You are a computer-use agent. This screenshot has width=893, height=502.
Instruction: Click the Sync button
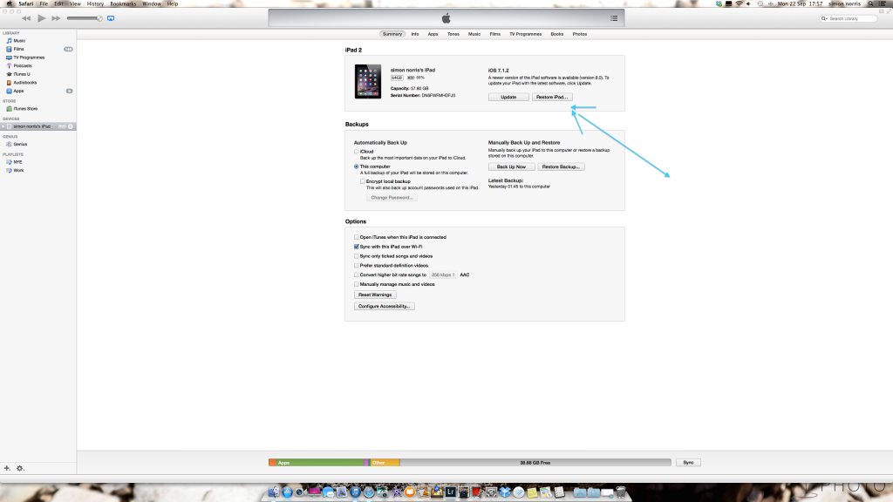(x=688, y=463)
